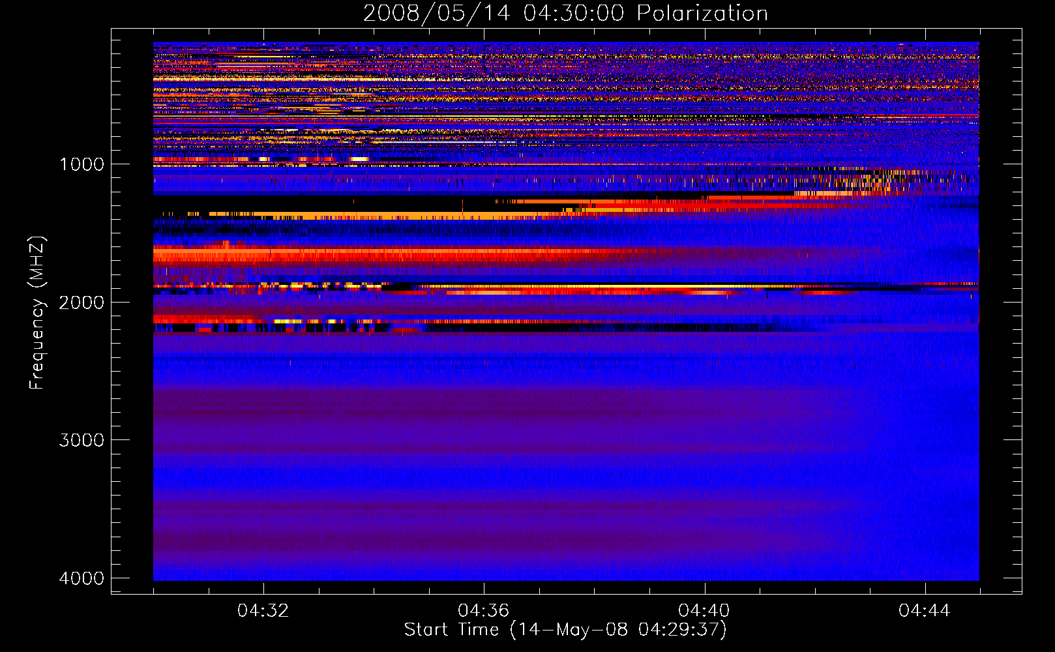
Task: Click the 04:44 time tick label
Action: click(925, 611)
